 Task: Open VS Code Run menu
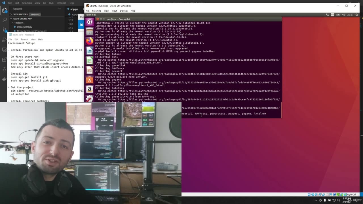click(51, 3)
